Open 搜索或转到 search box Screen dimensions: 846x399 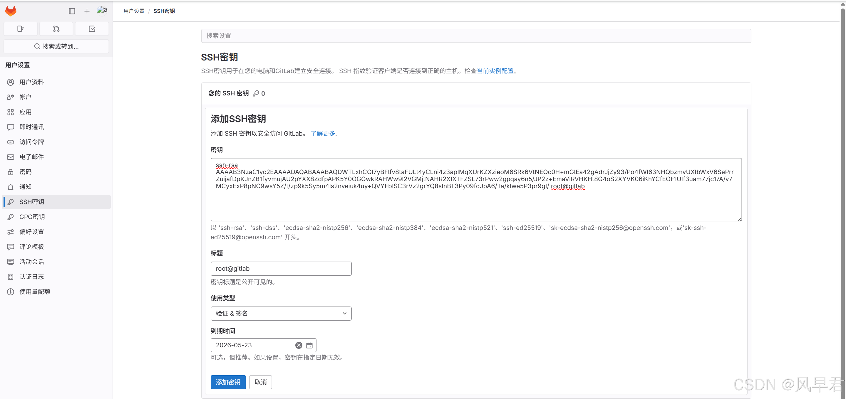(x=56, y=46)
